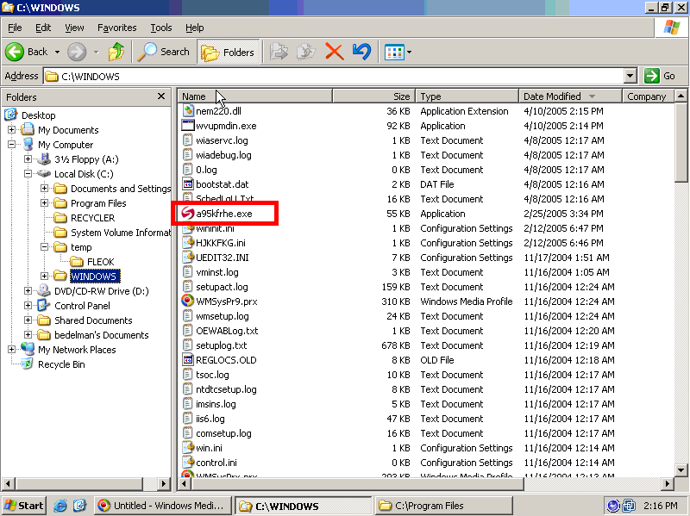Viewport: 690px width, 516px height.
Task: Expand Documents and Settings folder node
Action: pyautogui.click(x=44, y=188)
